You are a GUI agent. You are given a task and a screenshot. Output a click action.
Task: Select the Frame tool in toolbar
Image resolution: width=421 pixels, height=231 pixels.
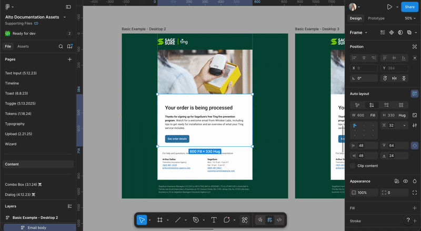160,220
